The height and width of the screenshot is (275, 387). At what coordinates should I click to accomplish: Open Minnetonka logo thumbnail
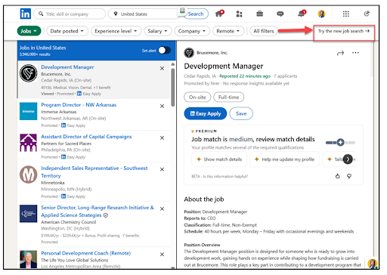(29, 175)
